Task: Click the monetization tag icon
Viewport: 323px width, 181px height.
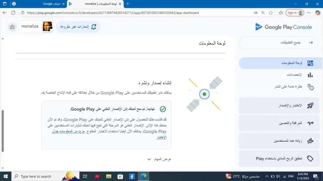Action: [x=310, y=158]
